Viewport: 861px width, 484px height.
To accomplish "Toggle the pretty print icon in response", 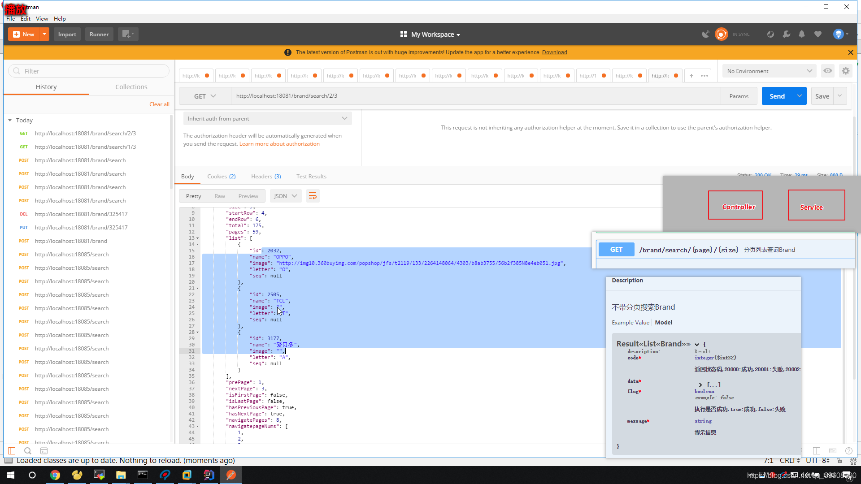I will click(x=312, y=195).
